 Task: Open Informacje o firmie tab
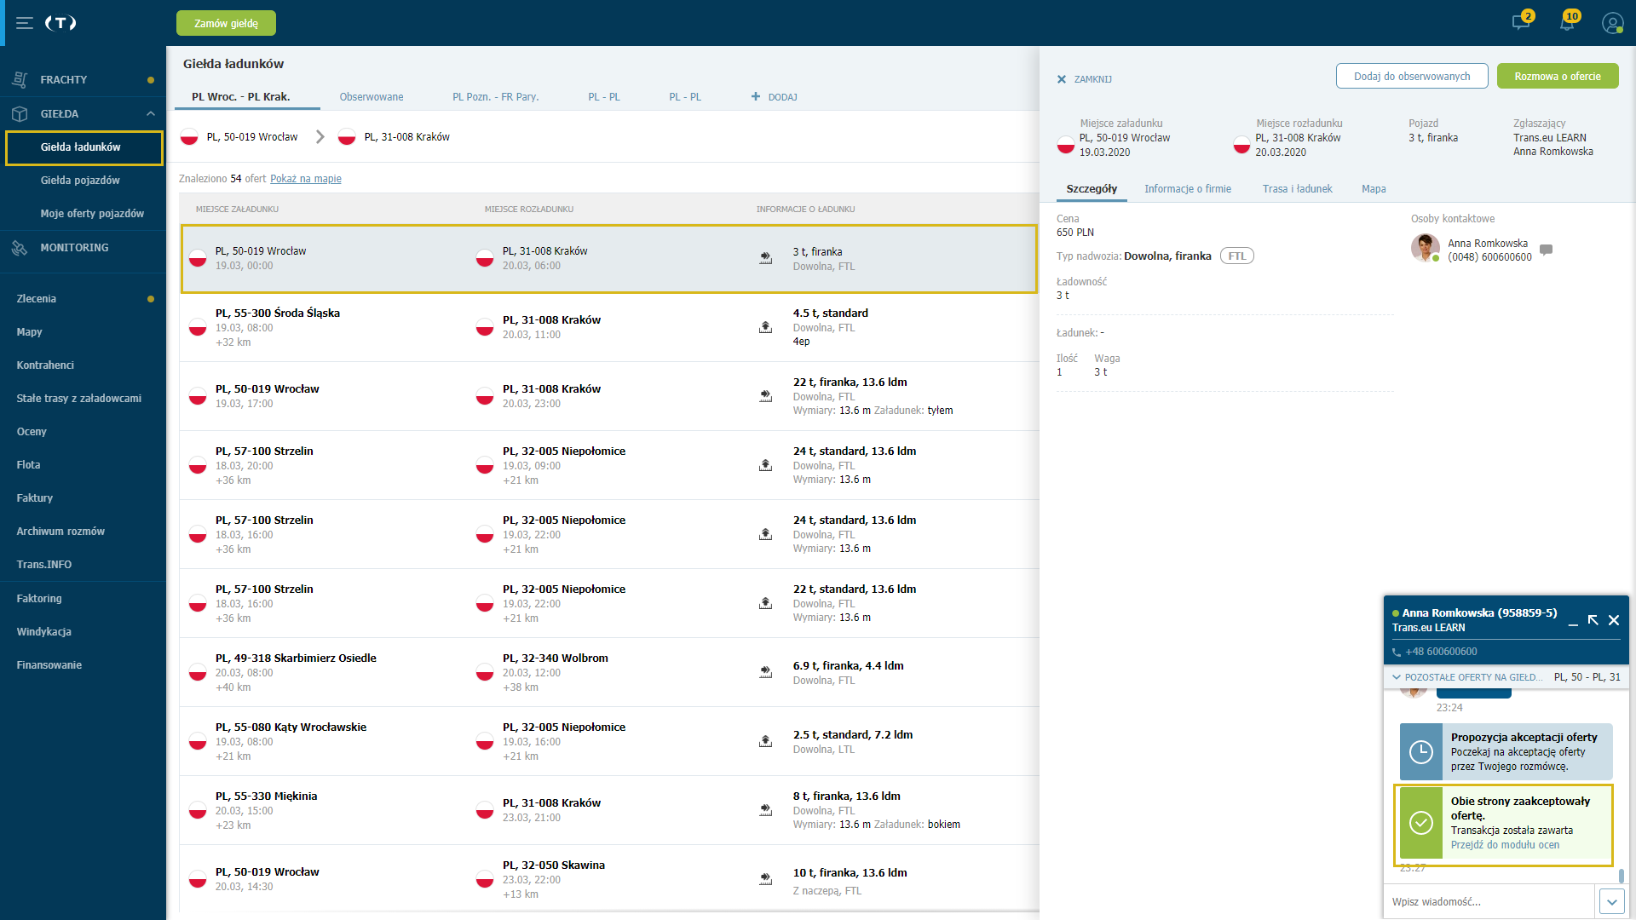[1188, 188]
